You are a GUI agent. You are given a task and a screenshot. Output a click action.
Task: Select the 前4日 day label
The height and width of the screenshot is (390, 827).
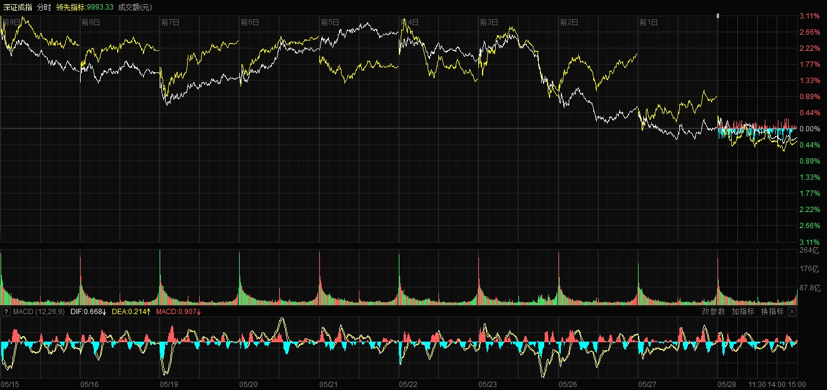coord(410,22)
